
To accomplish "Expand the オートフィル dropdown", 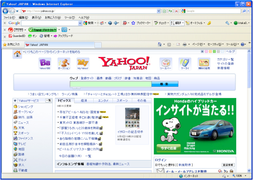I will (204, 23).
